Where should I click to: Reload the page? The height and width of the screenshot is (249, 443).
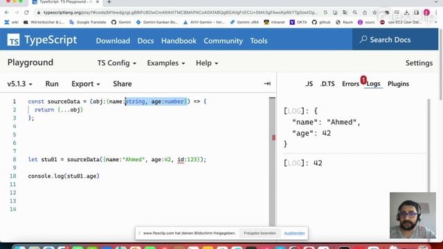click(26, 12)
